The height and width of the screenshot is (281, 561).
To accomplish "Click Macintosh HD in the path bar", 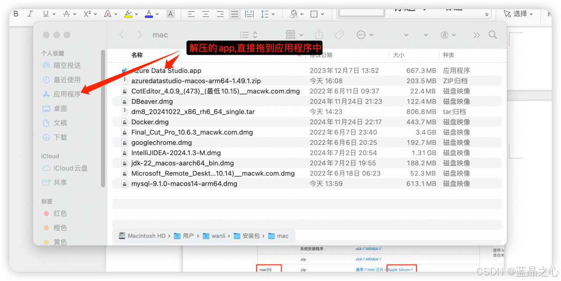I will (142, 236).
